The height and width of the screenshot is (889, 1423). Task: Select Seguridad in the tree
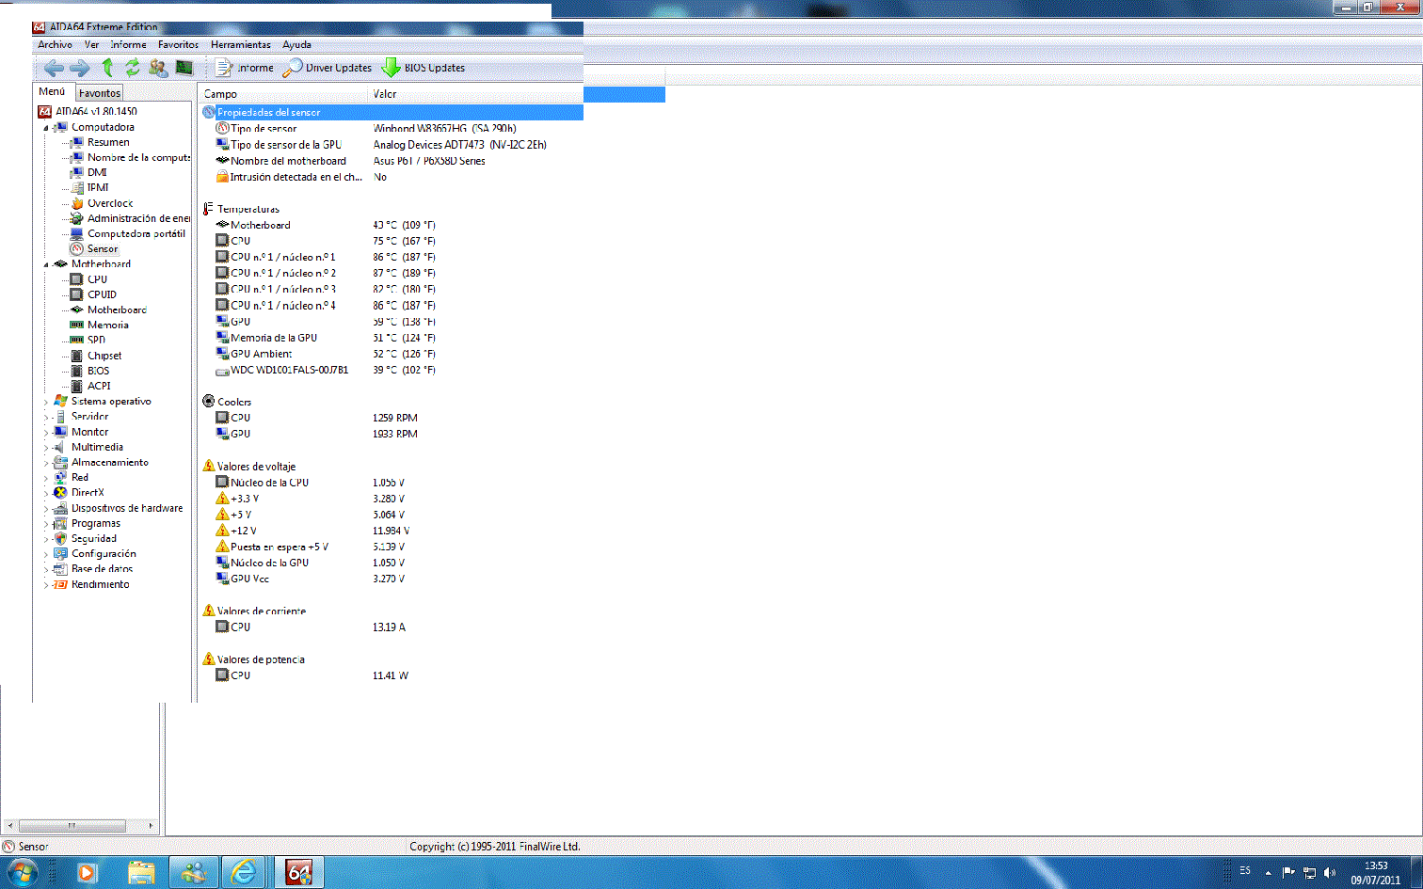click(x=94, y=539)
